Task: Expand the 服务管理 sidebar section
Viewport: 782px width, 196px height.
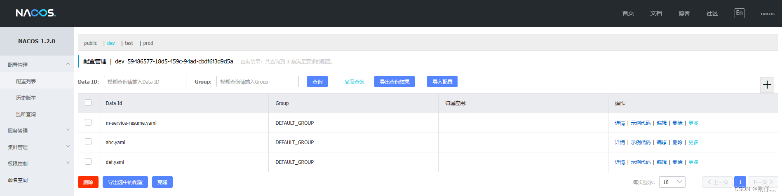Action: pyautogui.click(x=37, y=131)
